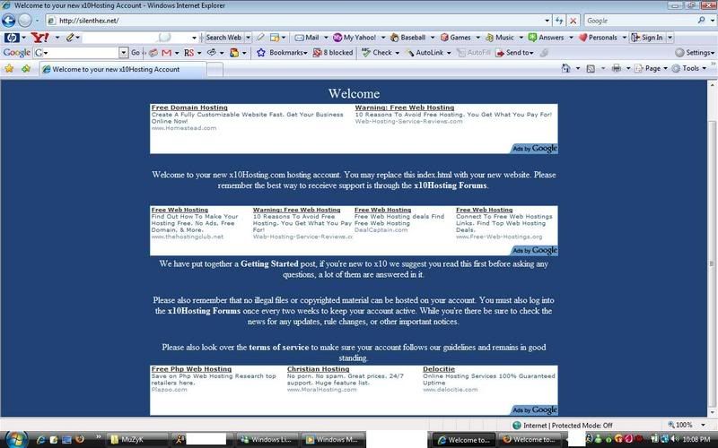The width and height of the screenshot is (718, 448).
Task: Click the HP logo toolbar icon
Action: click(x=12, y=38)
